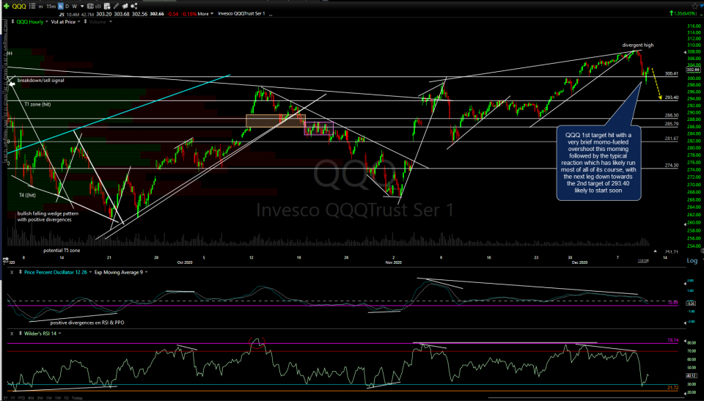Image resolution: width=704 pixels, height=401 pixels.
Task: Click the share chart icon
Action: pos(133,7)
